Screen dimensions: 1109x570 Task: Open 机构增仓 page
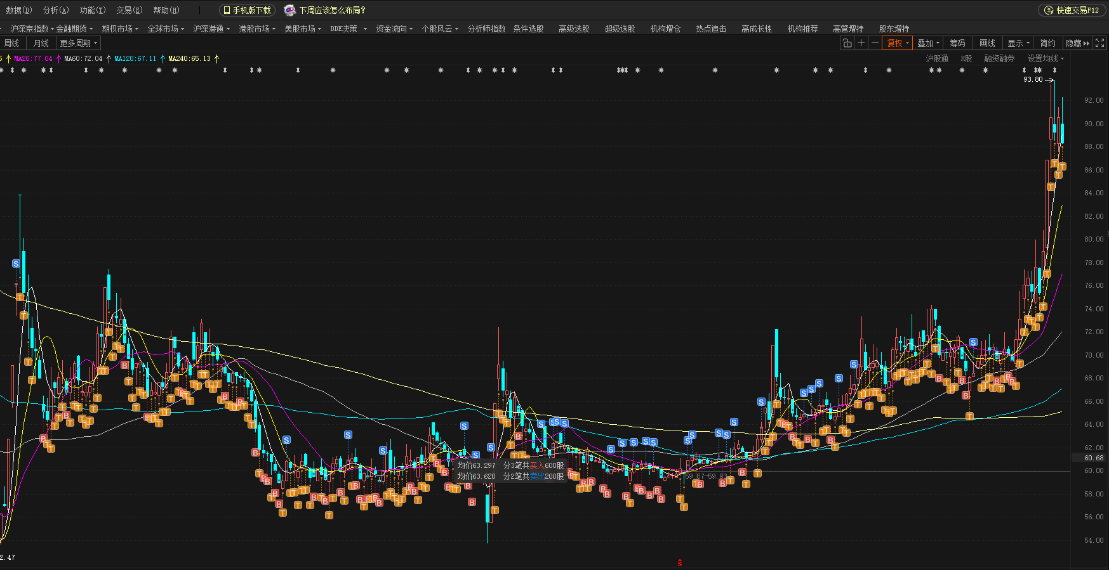pyautogui.click(x=665, y=29)
